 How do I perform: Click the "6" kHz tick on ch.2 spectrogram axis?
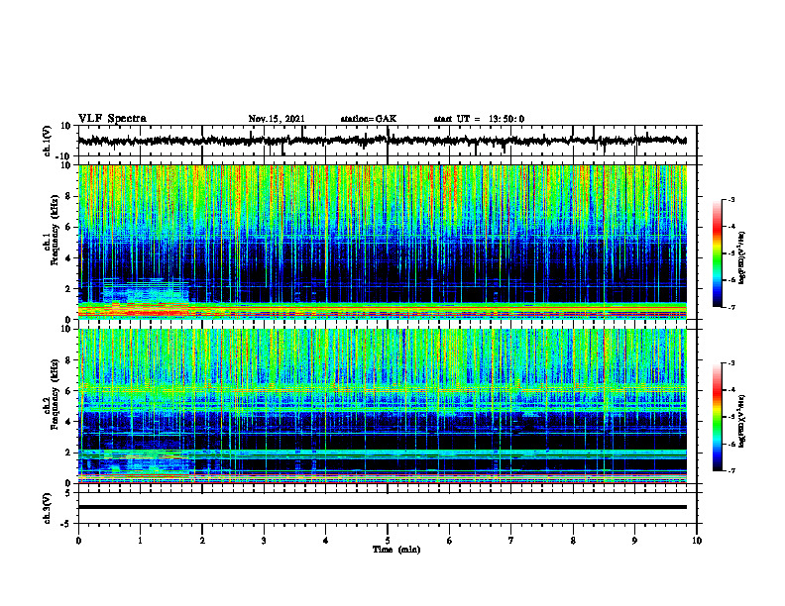(68, 391)
